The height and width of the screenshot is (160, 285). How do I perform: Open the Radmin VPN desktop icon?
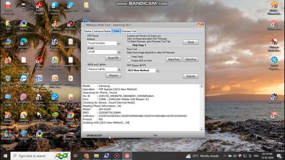tap(70, 7)
